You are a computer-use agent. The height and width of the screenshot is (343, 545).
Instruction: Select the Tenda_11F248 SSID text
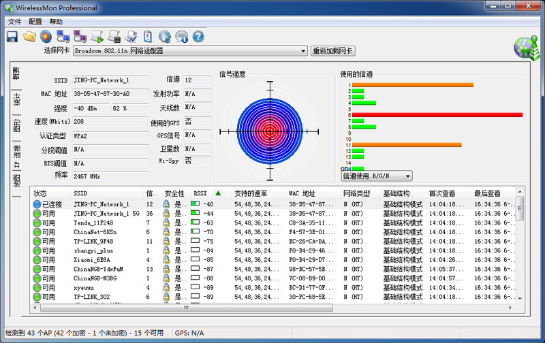(x=93, y=223)
